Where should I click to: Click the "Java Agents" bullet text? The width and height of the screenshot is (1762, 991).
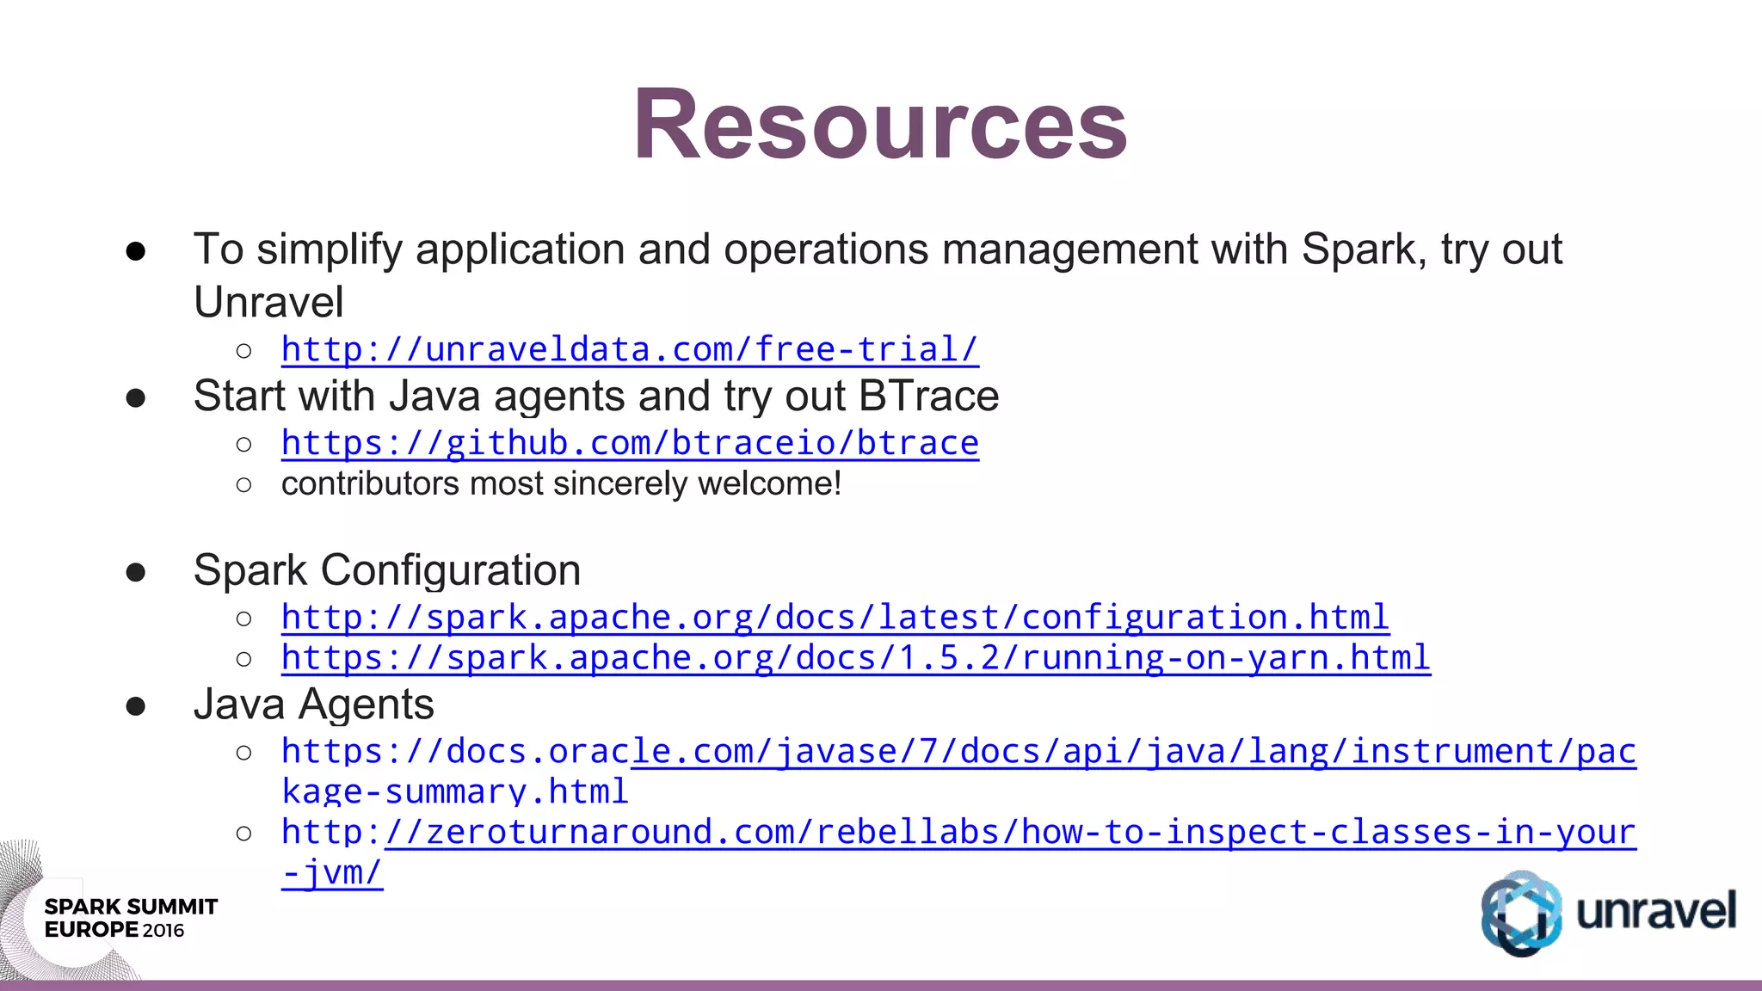coord(313,705)
